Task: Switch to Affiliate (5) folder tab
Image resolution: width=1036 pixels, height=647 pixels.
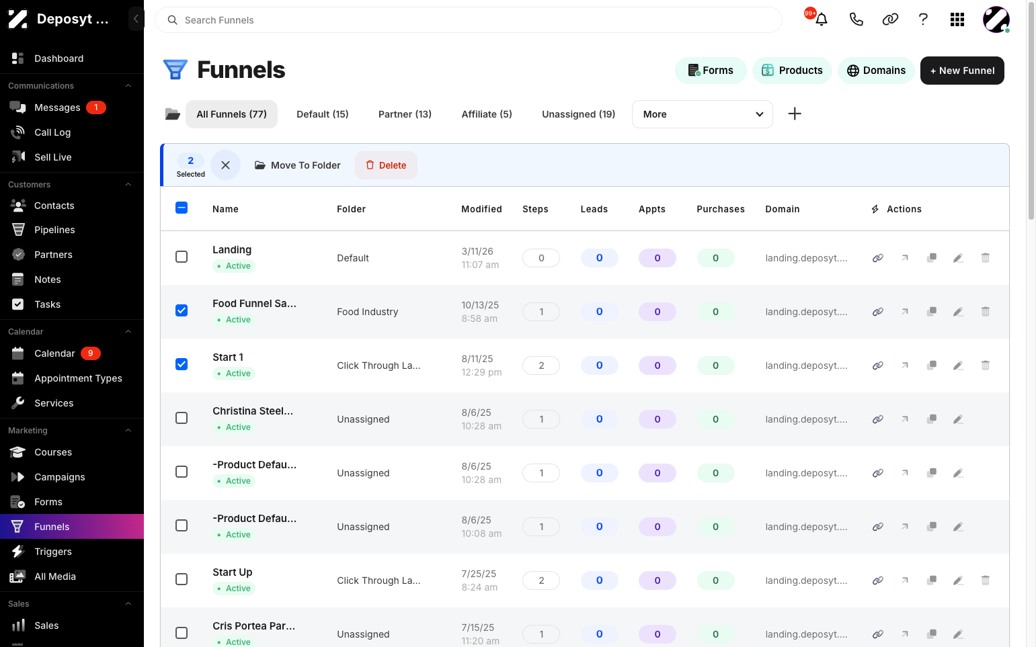Action: (487, 114)
